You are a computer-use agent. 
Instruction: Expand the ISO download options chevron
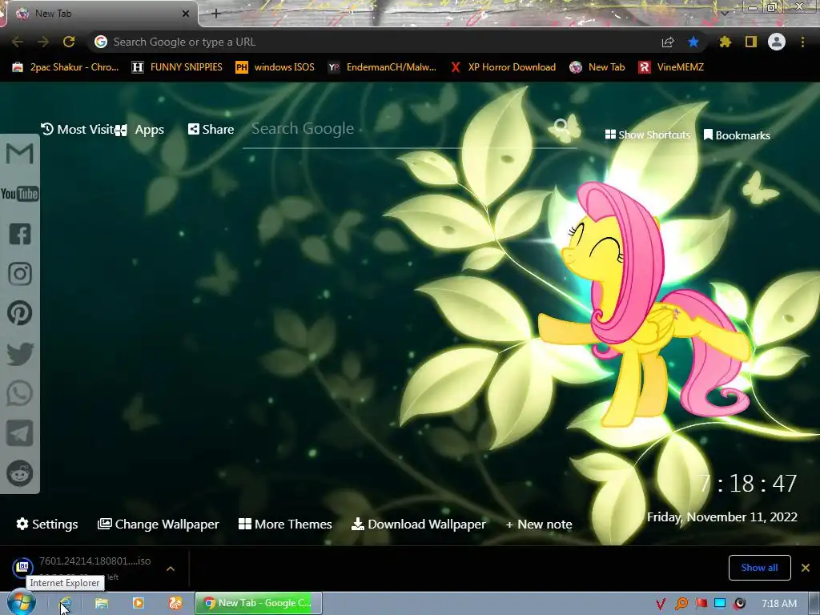coord(171,569)
